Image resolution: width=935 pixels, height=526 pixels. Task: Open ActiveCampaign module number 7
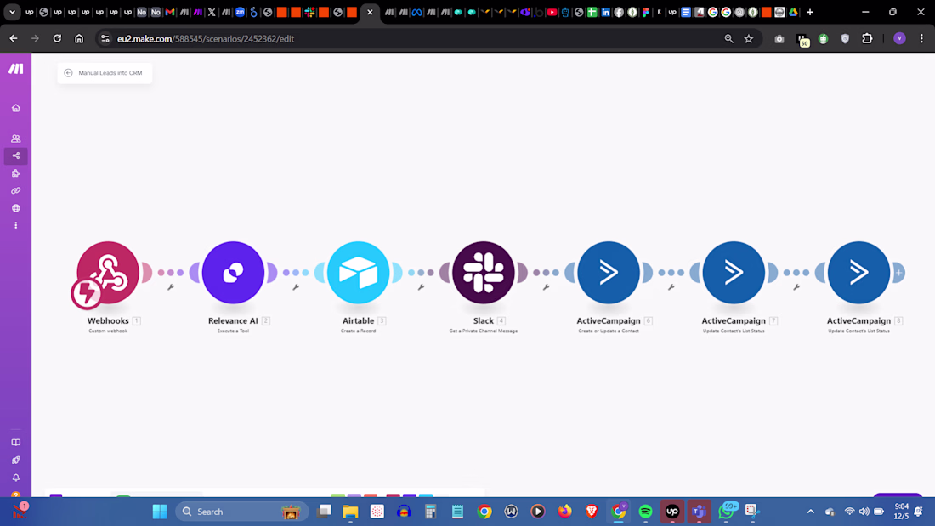coord(734,273)
